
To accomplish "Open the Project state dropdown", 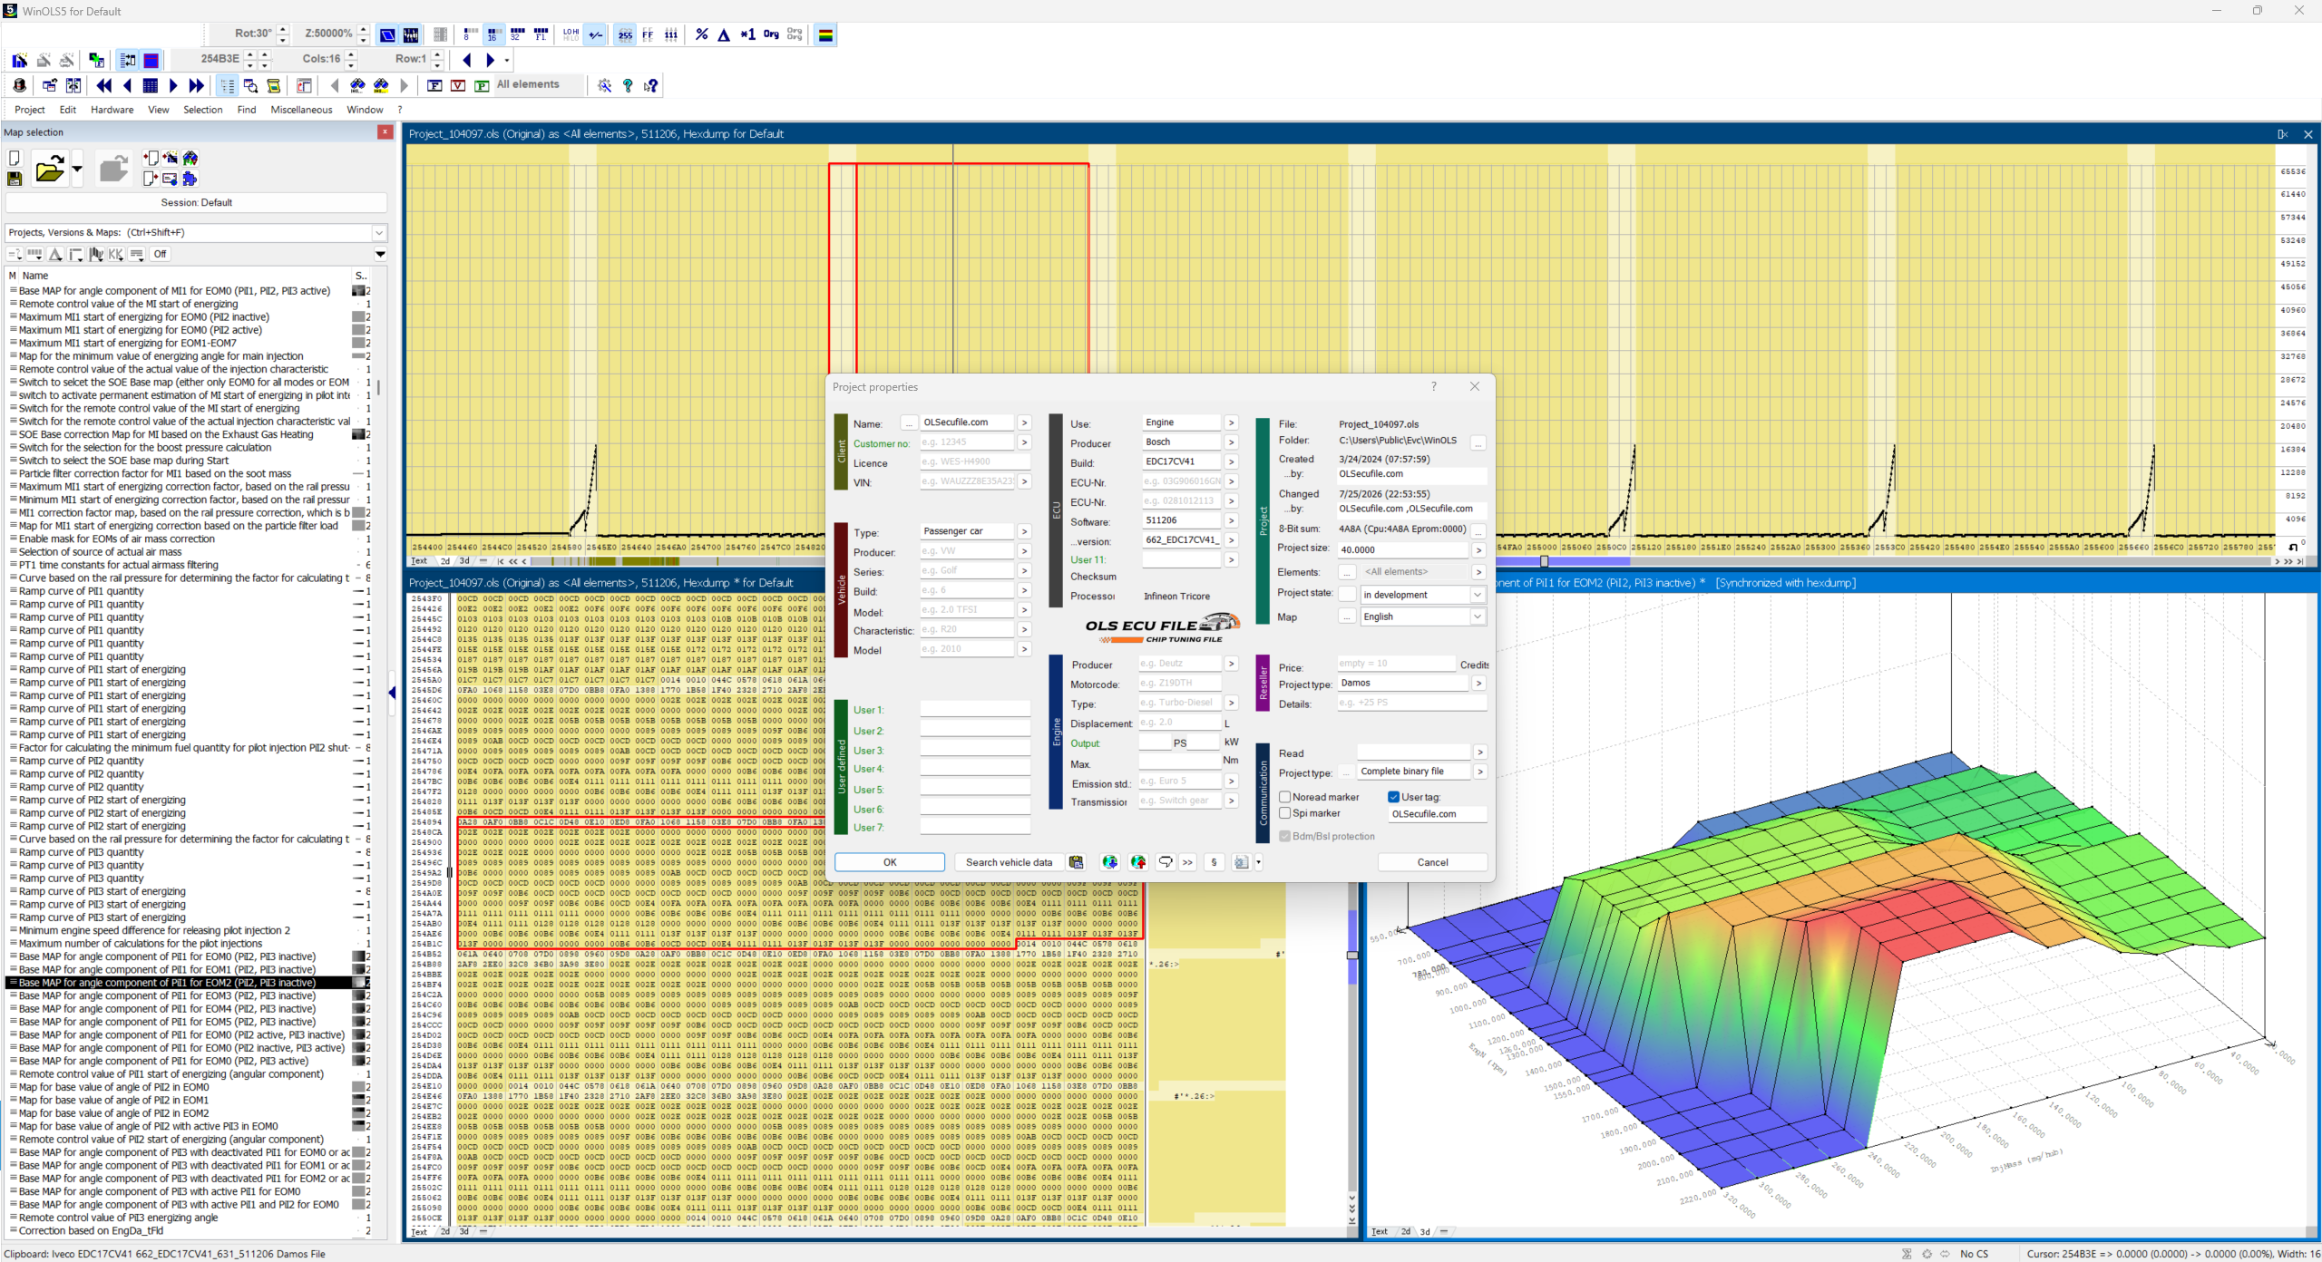I will click(1477, 595).
